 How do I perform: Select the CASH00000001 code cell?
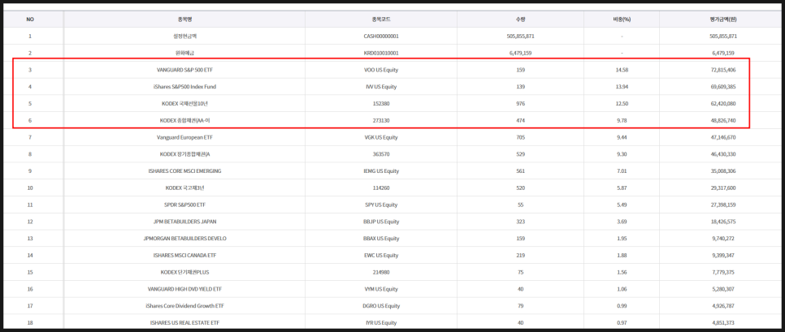click(x=381, y=37)
